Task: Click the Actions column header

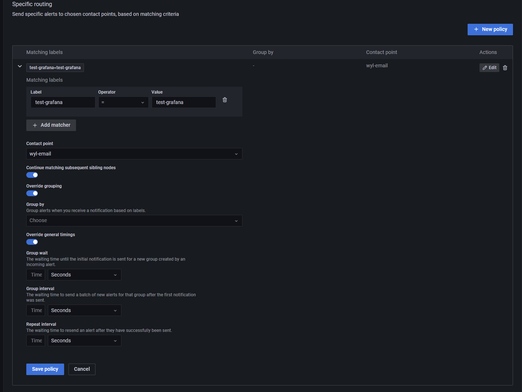Action: 488,52
